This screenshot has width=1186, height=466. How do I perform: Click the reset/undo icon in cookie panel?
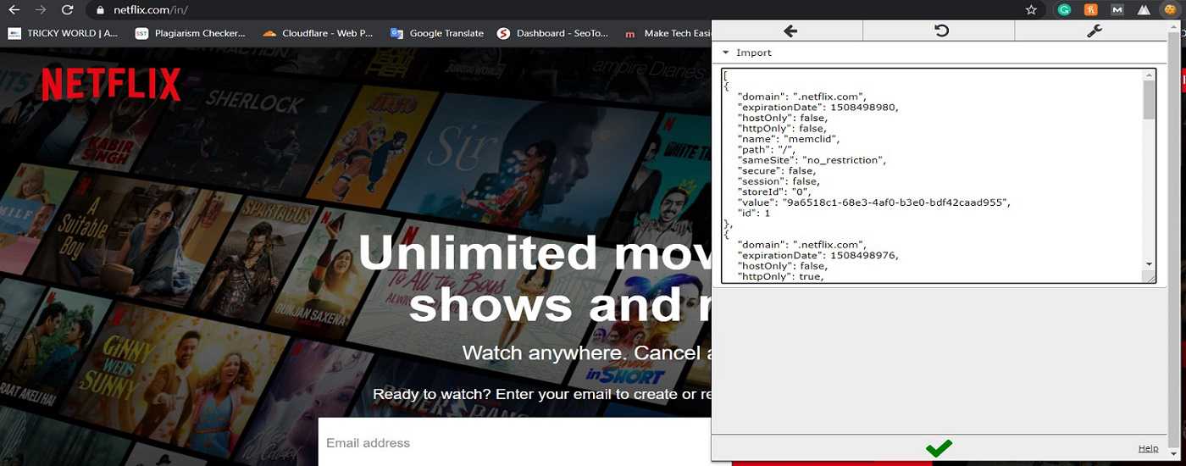click(941, 31)
